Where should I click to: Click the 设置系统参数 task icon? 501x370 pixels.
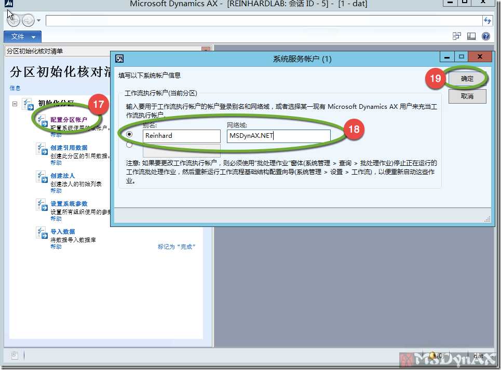point(43,205)
